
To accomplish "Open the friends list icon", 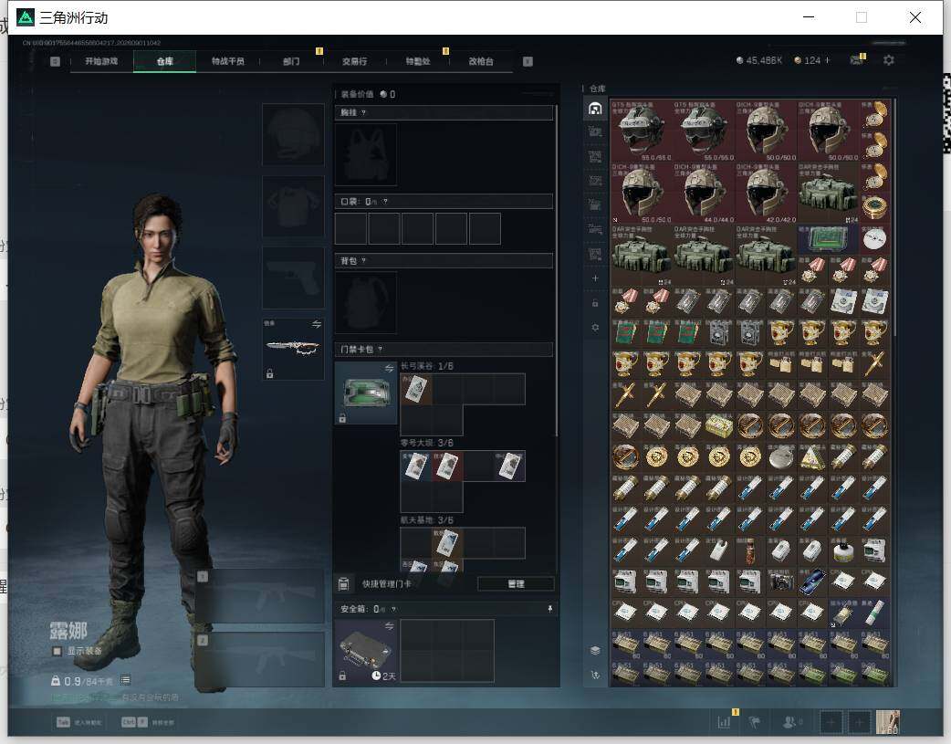I will [789, 722].
